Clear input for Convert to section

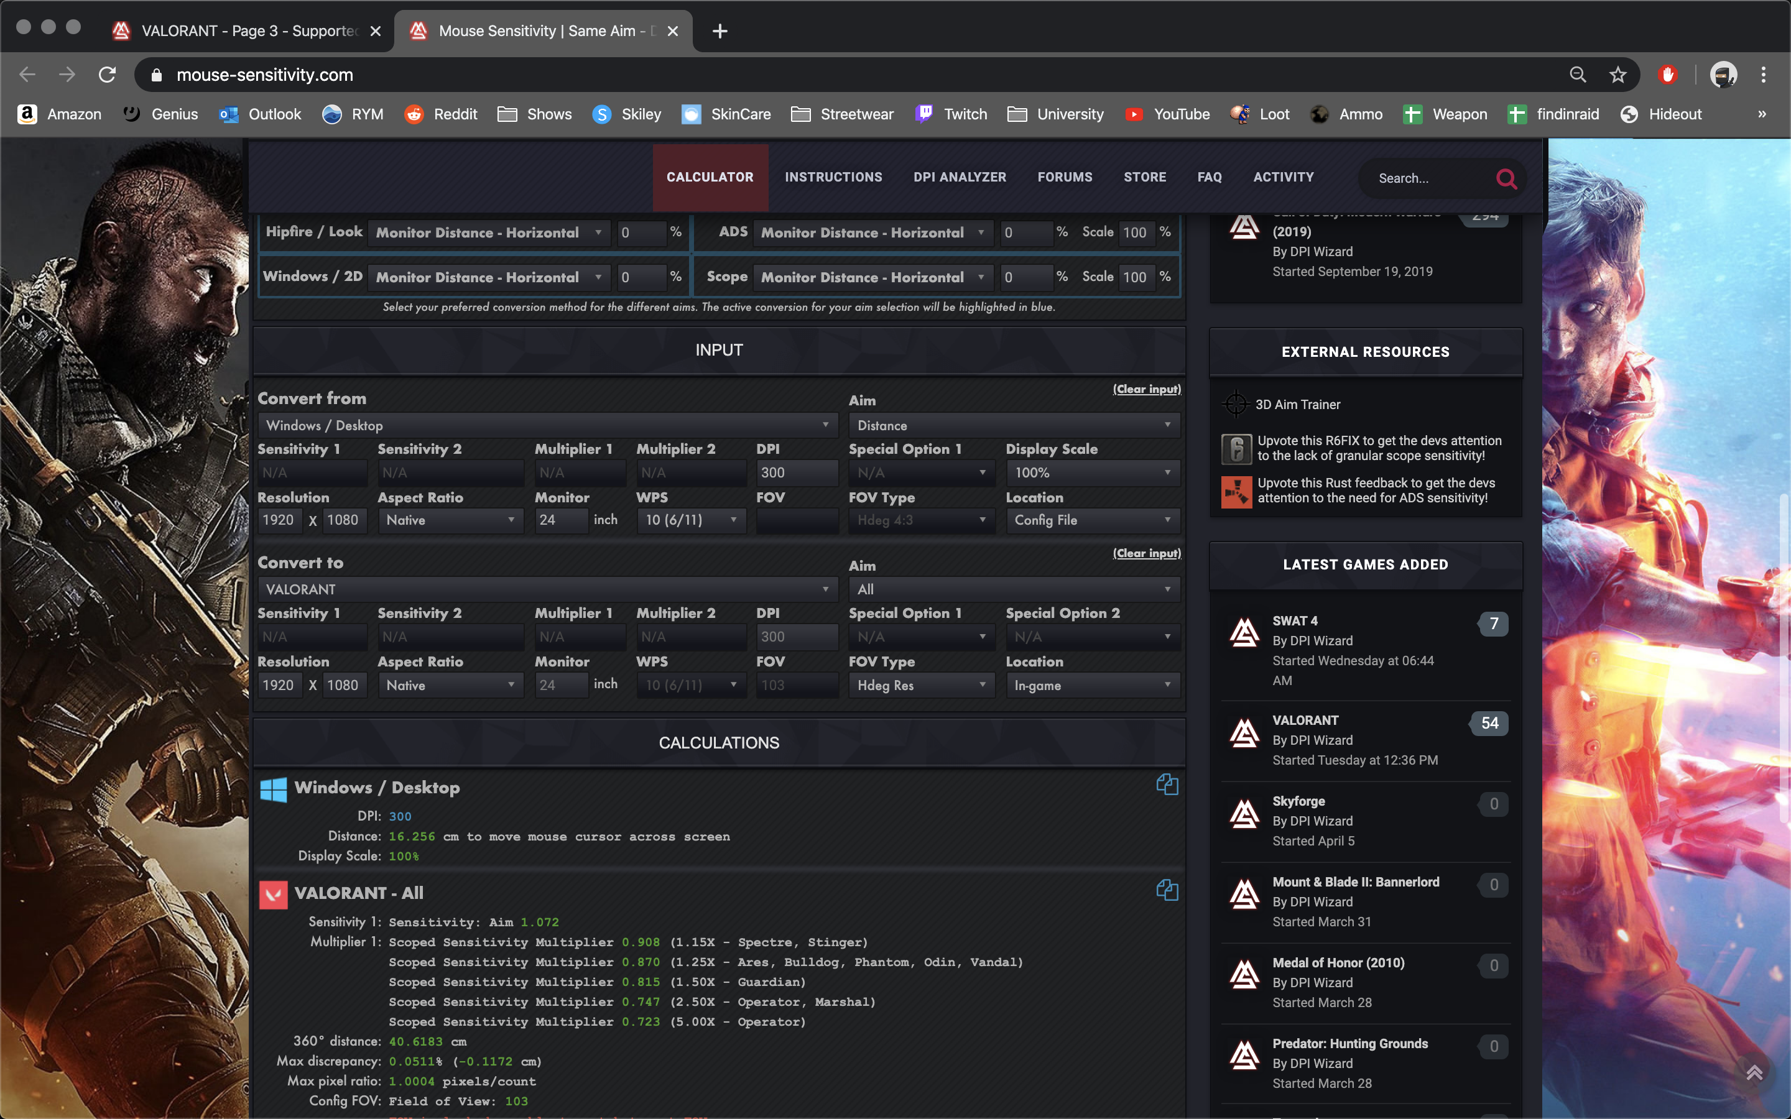click(x=1146, y=553)
